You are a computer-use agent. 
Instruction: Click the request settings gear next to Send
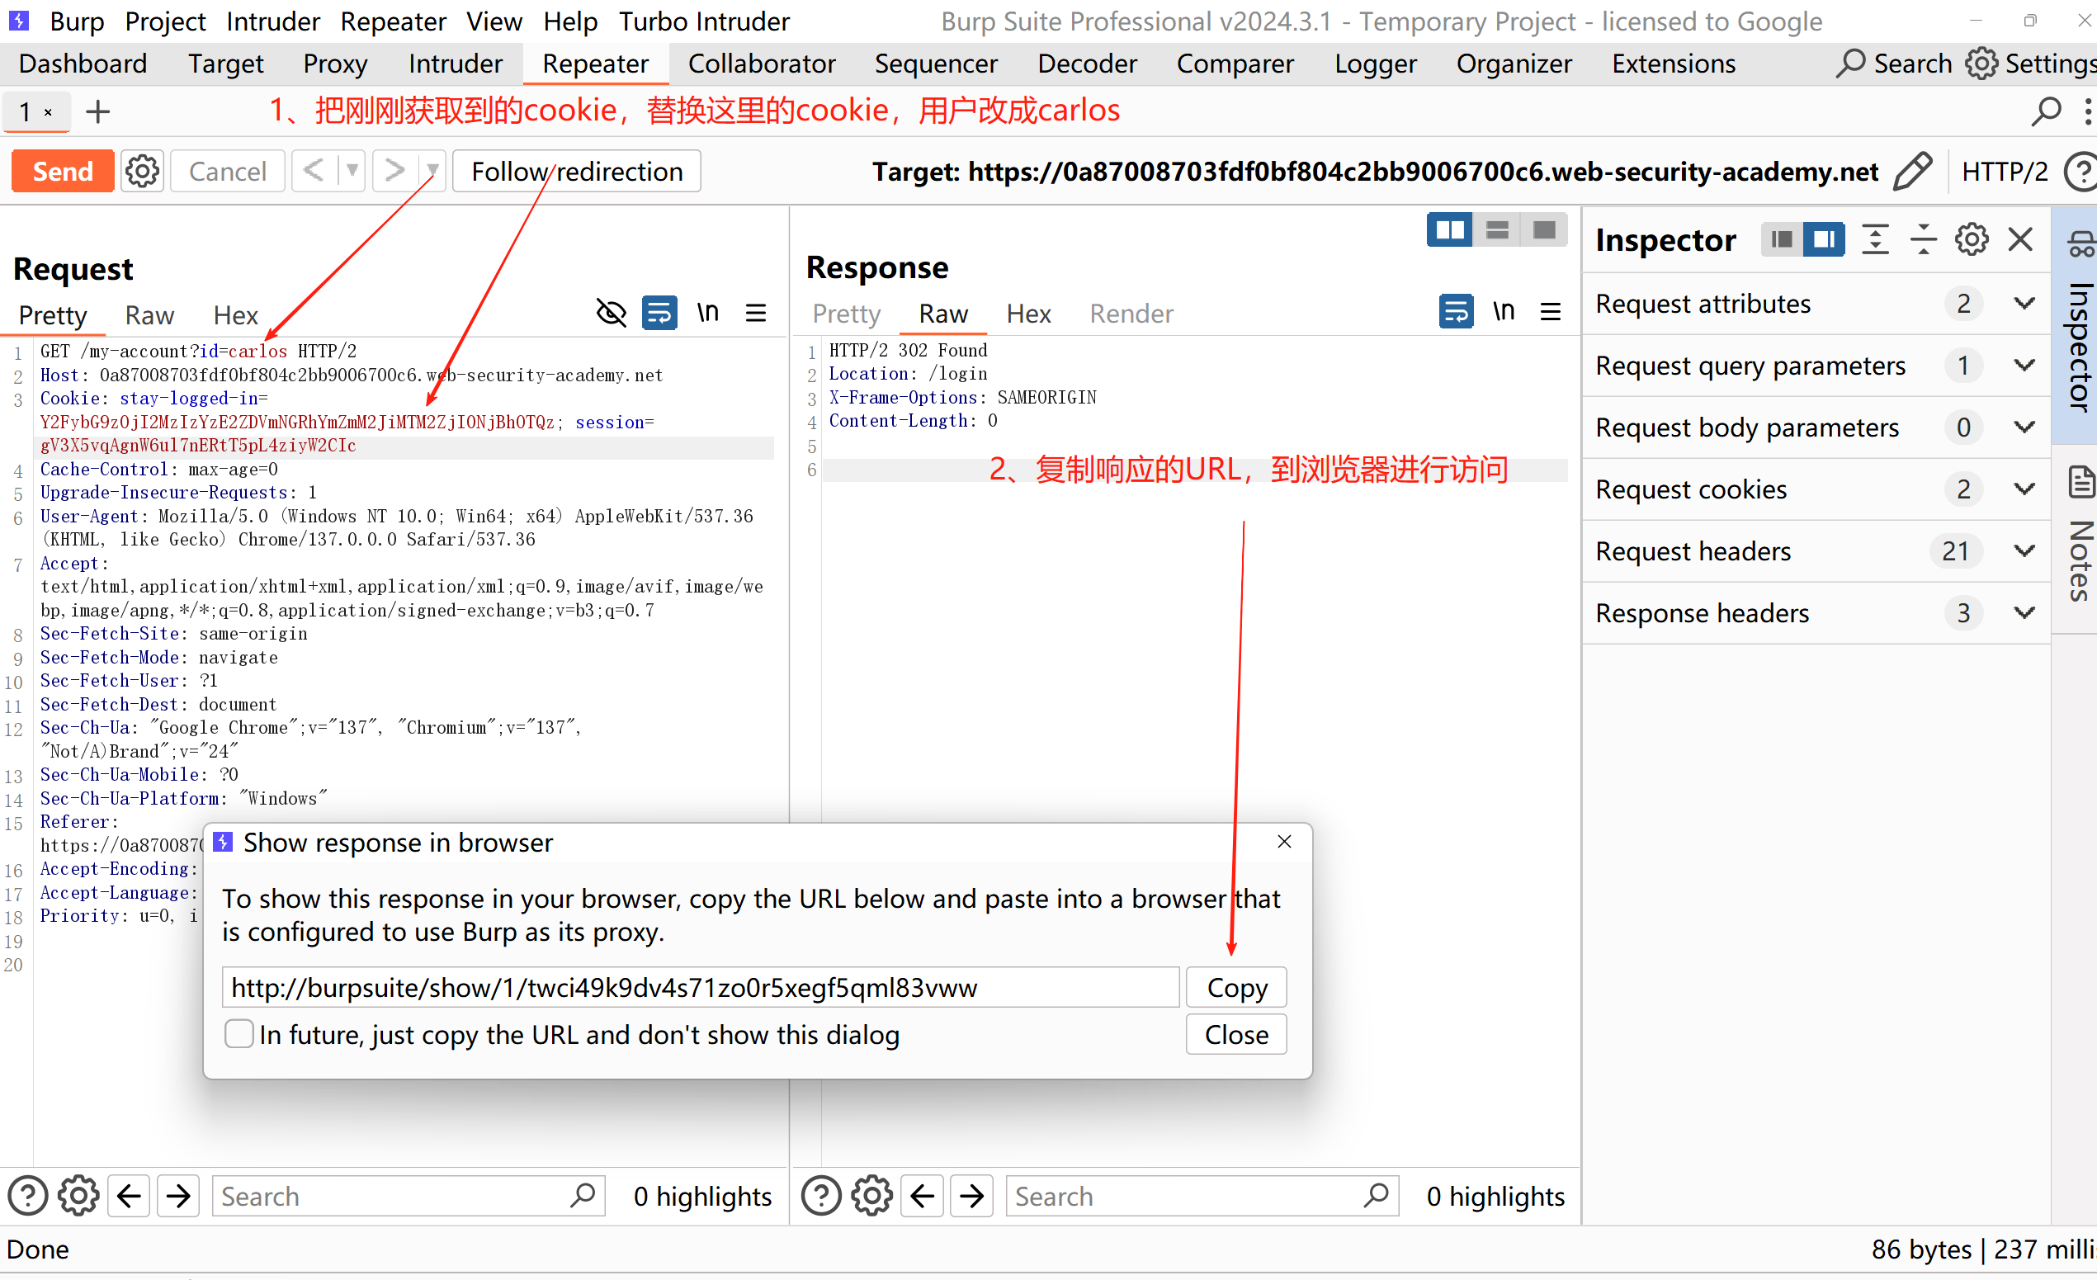pos(142,171)
